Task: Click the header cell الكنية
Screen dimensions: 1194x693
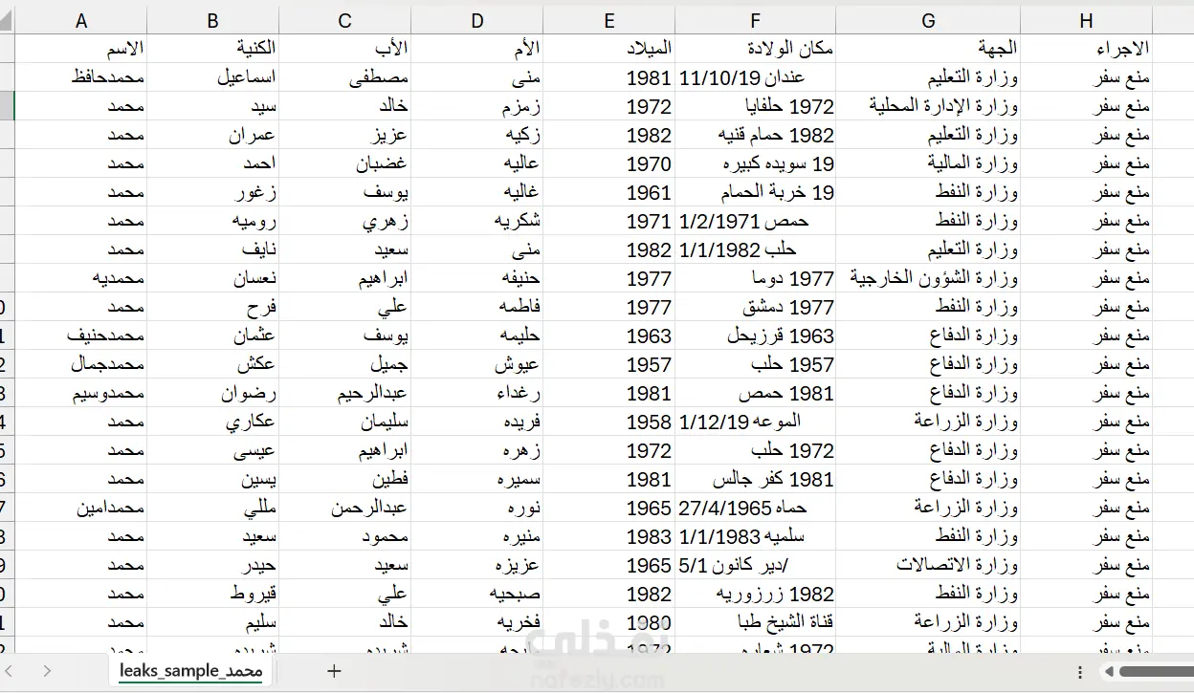Action: click(x=213, y=49)
